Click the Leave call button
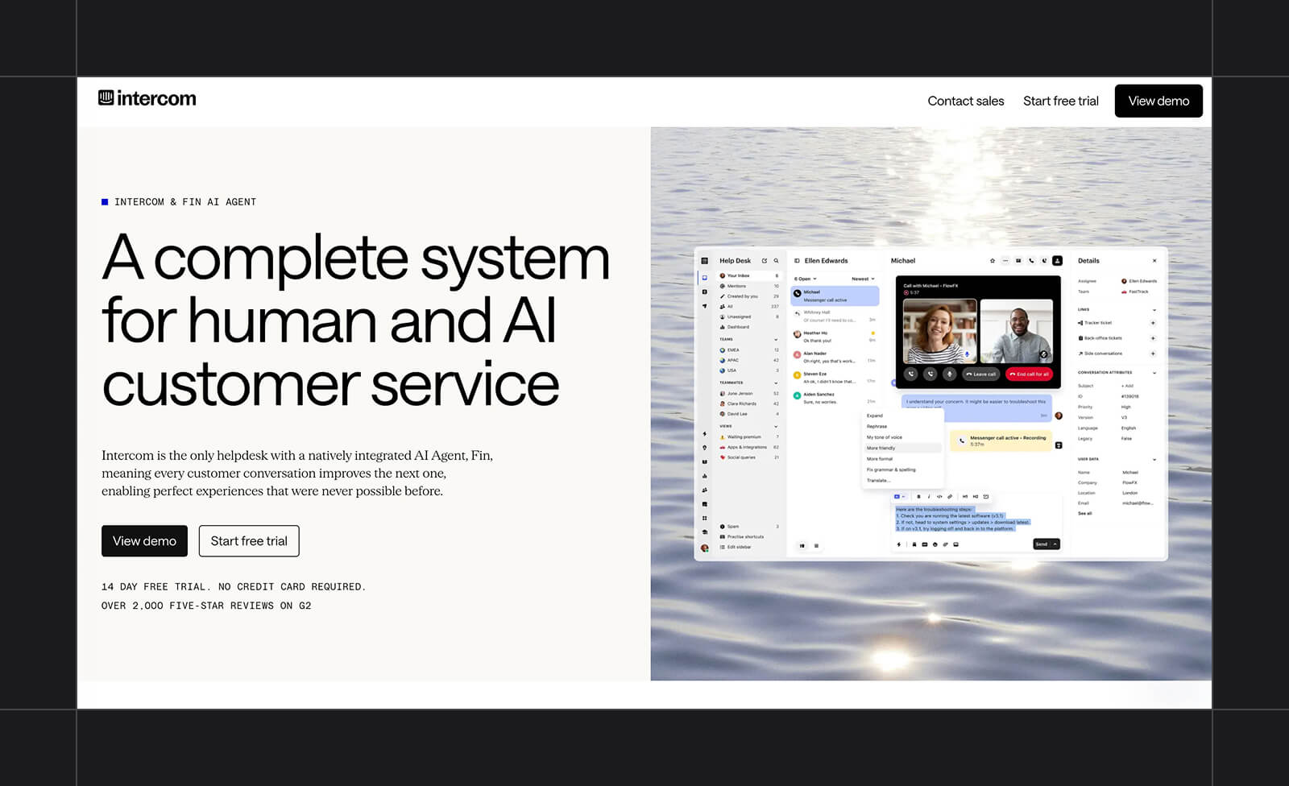Image resolution: width=1289 pixels, height=786 pixels. click(x=980, y=374)
